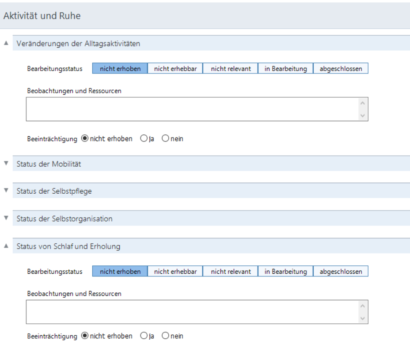The width and height of the screenshot is (410, 364).
Task: Set Alltagsaktivitäten status to 'abgeschlossen'
Action: [341, 69]
